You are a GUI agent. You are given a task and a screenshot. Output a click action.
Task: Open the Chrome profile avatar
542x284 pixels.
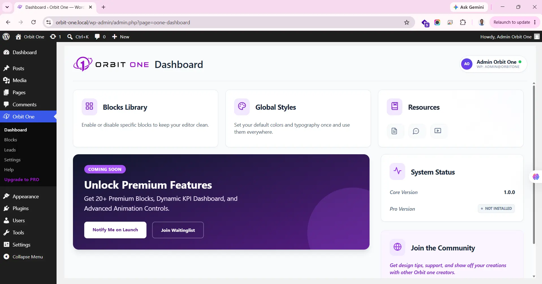[x=481, y=22]
